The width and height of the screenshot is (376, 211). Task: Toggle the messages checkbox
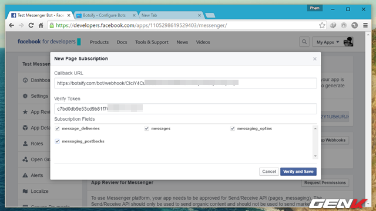coord(146,128)
